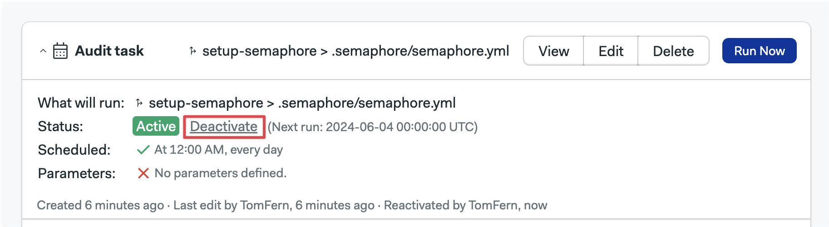Click the header setup-semaphore pipeline path
829x227 pixels.
coord(356,51)
